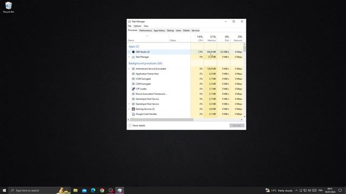Open the volume tray icon
This screenshot has width=346, height=194.
tap(309, 190)
